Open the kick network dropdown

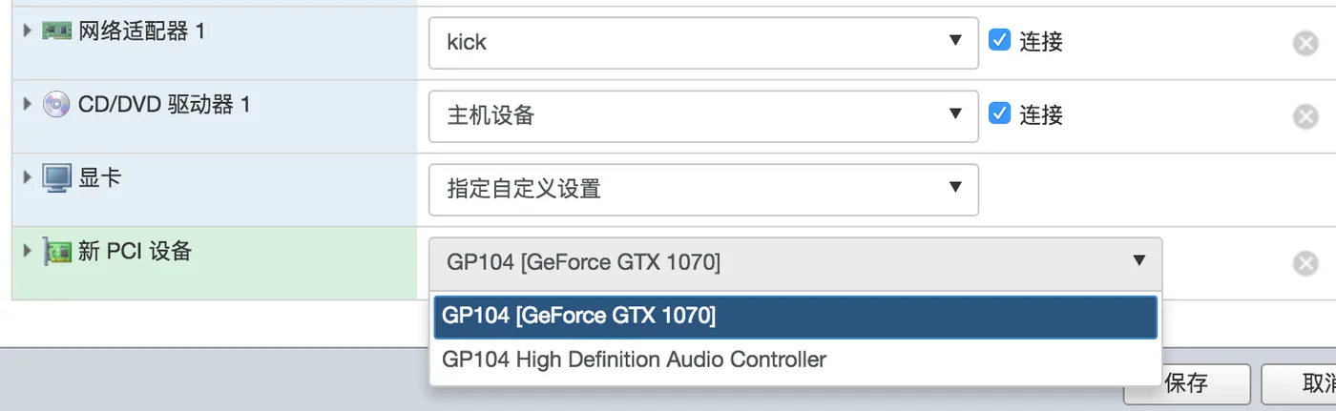tap(703, 43)
